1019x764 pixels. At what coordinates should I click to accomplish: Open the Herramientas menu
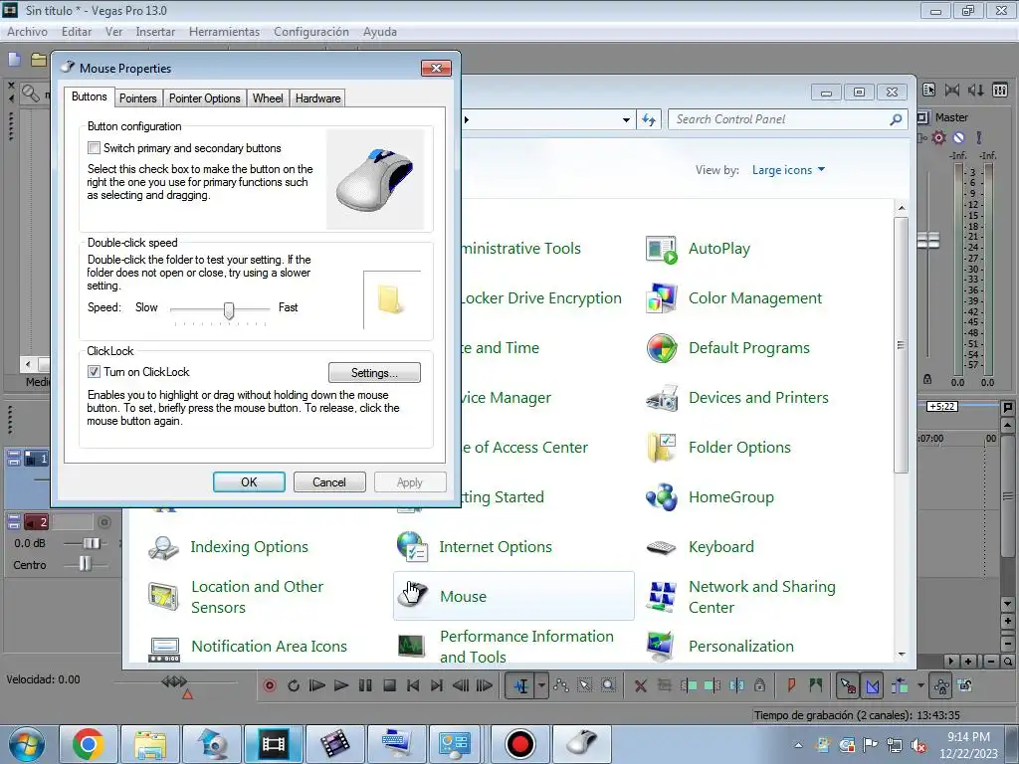coord(224,32)
